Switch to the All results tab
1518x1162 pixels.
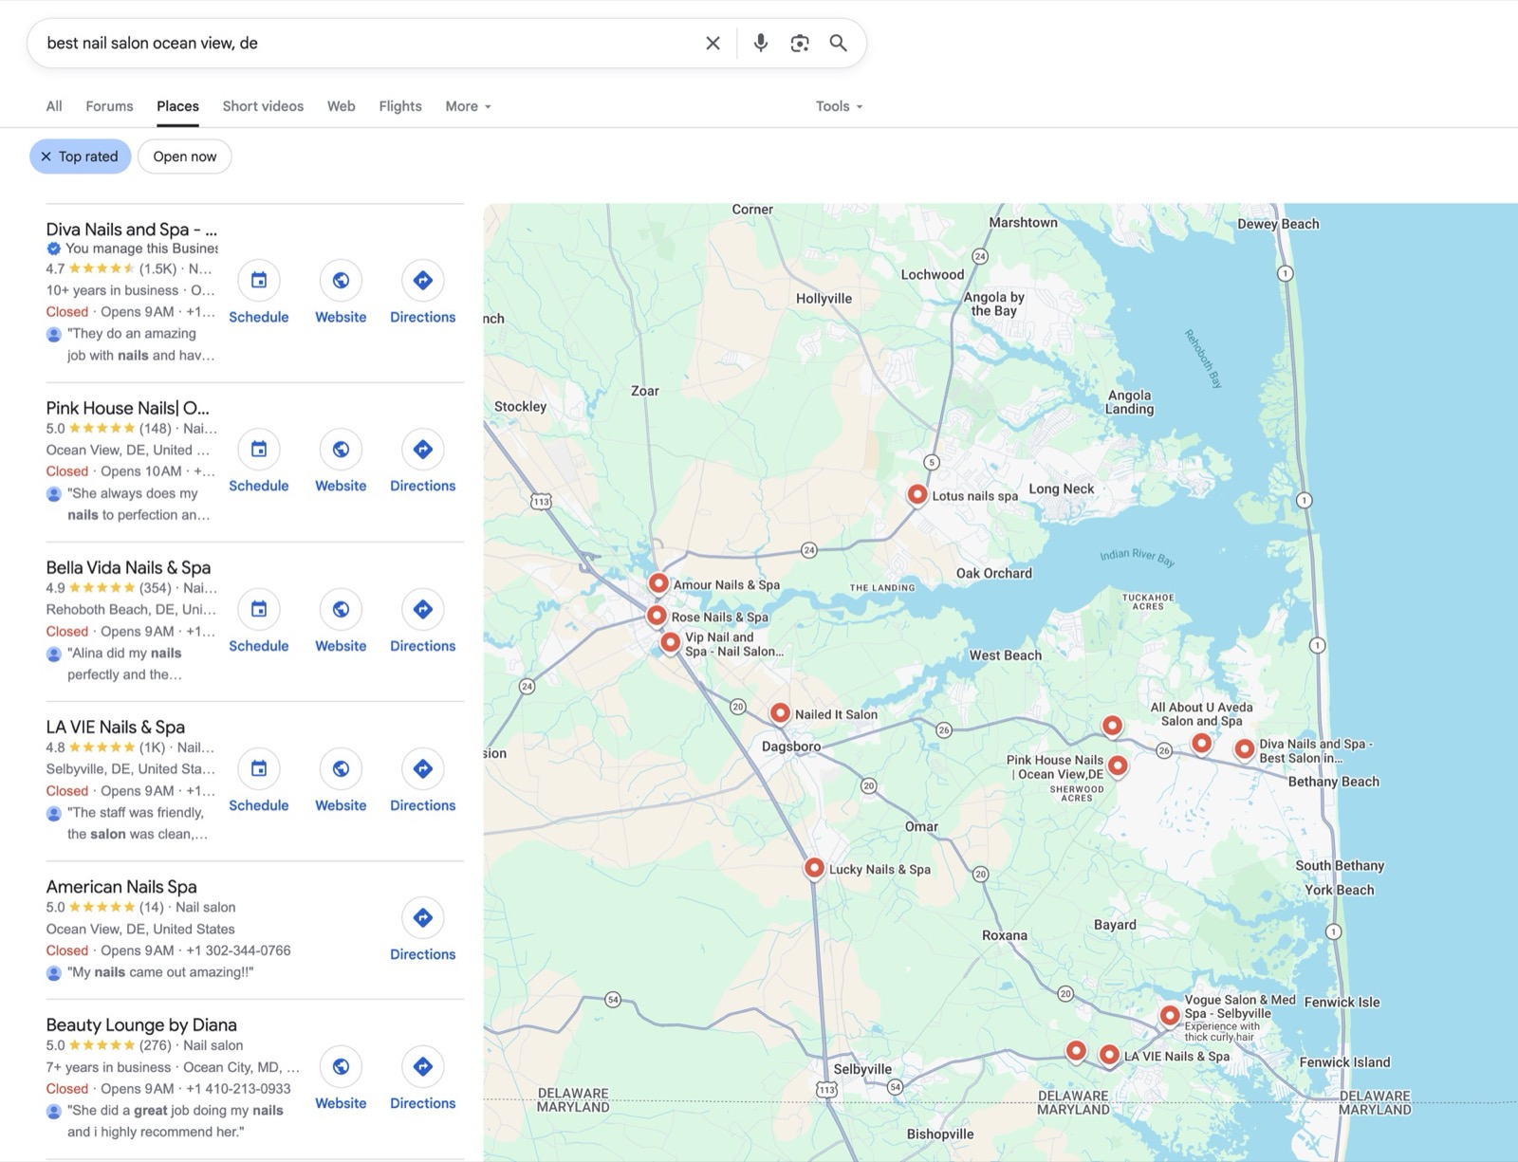(54, 106)
